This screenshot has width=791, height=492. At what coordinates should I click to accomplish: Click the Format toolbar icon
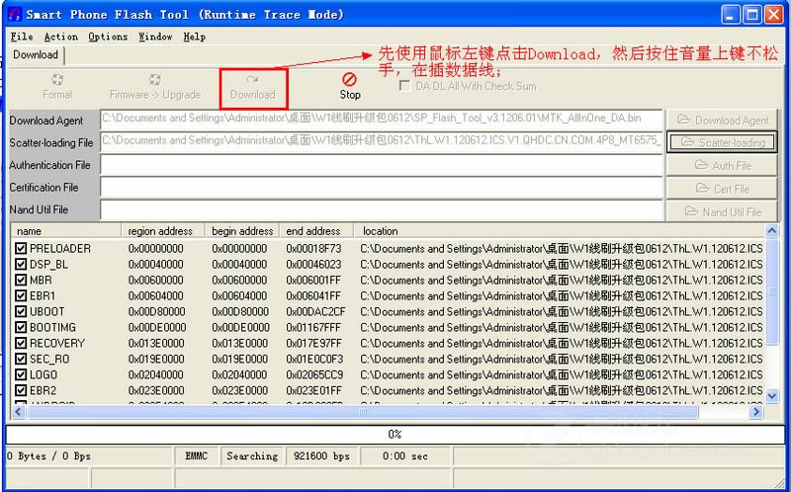[x=57, y=86]
